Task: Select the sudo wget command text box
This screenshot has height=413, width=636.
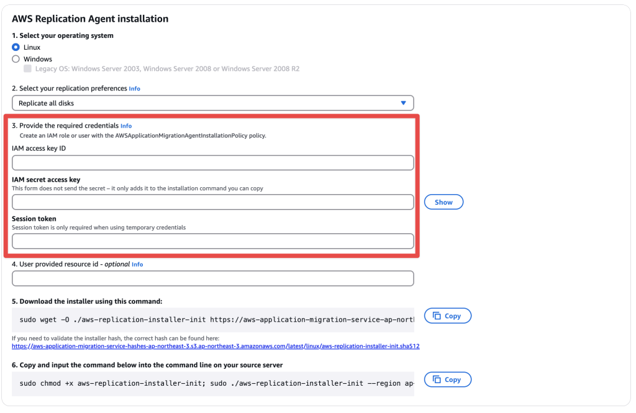Action: click(213, 320)
